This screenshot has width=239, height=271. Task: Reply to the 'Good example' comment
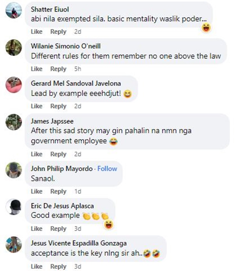(58, 229)
